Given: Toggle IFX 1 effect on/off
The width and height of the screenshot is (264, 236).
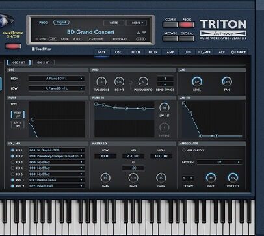Looking at the screenshot, I should click(12, 150).
